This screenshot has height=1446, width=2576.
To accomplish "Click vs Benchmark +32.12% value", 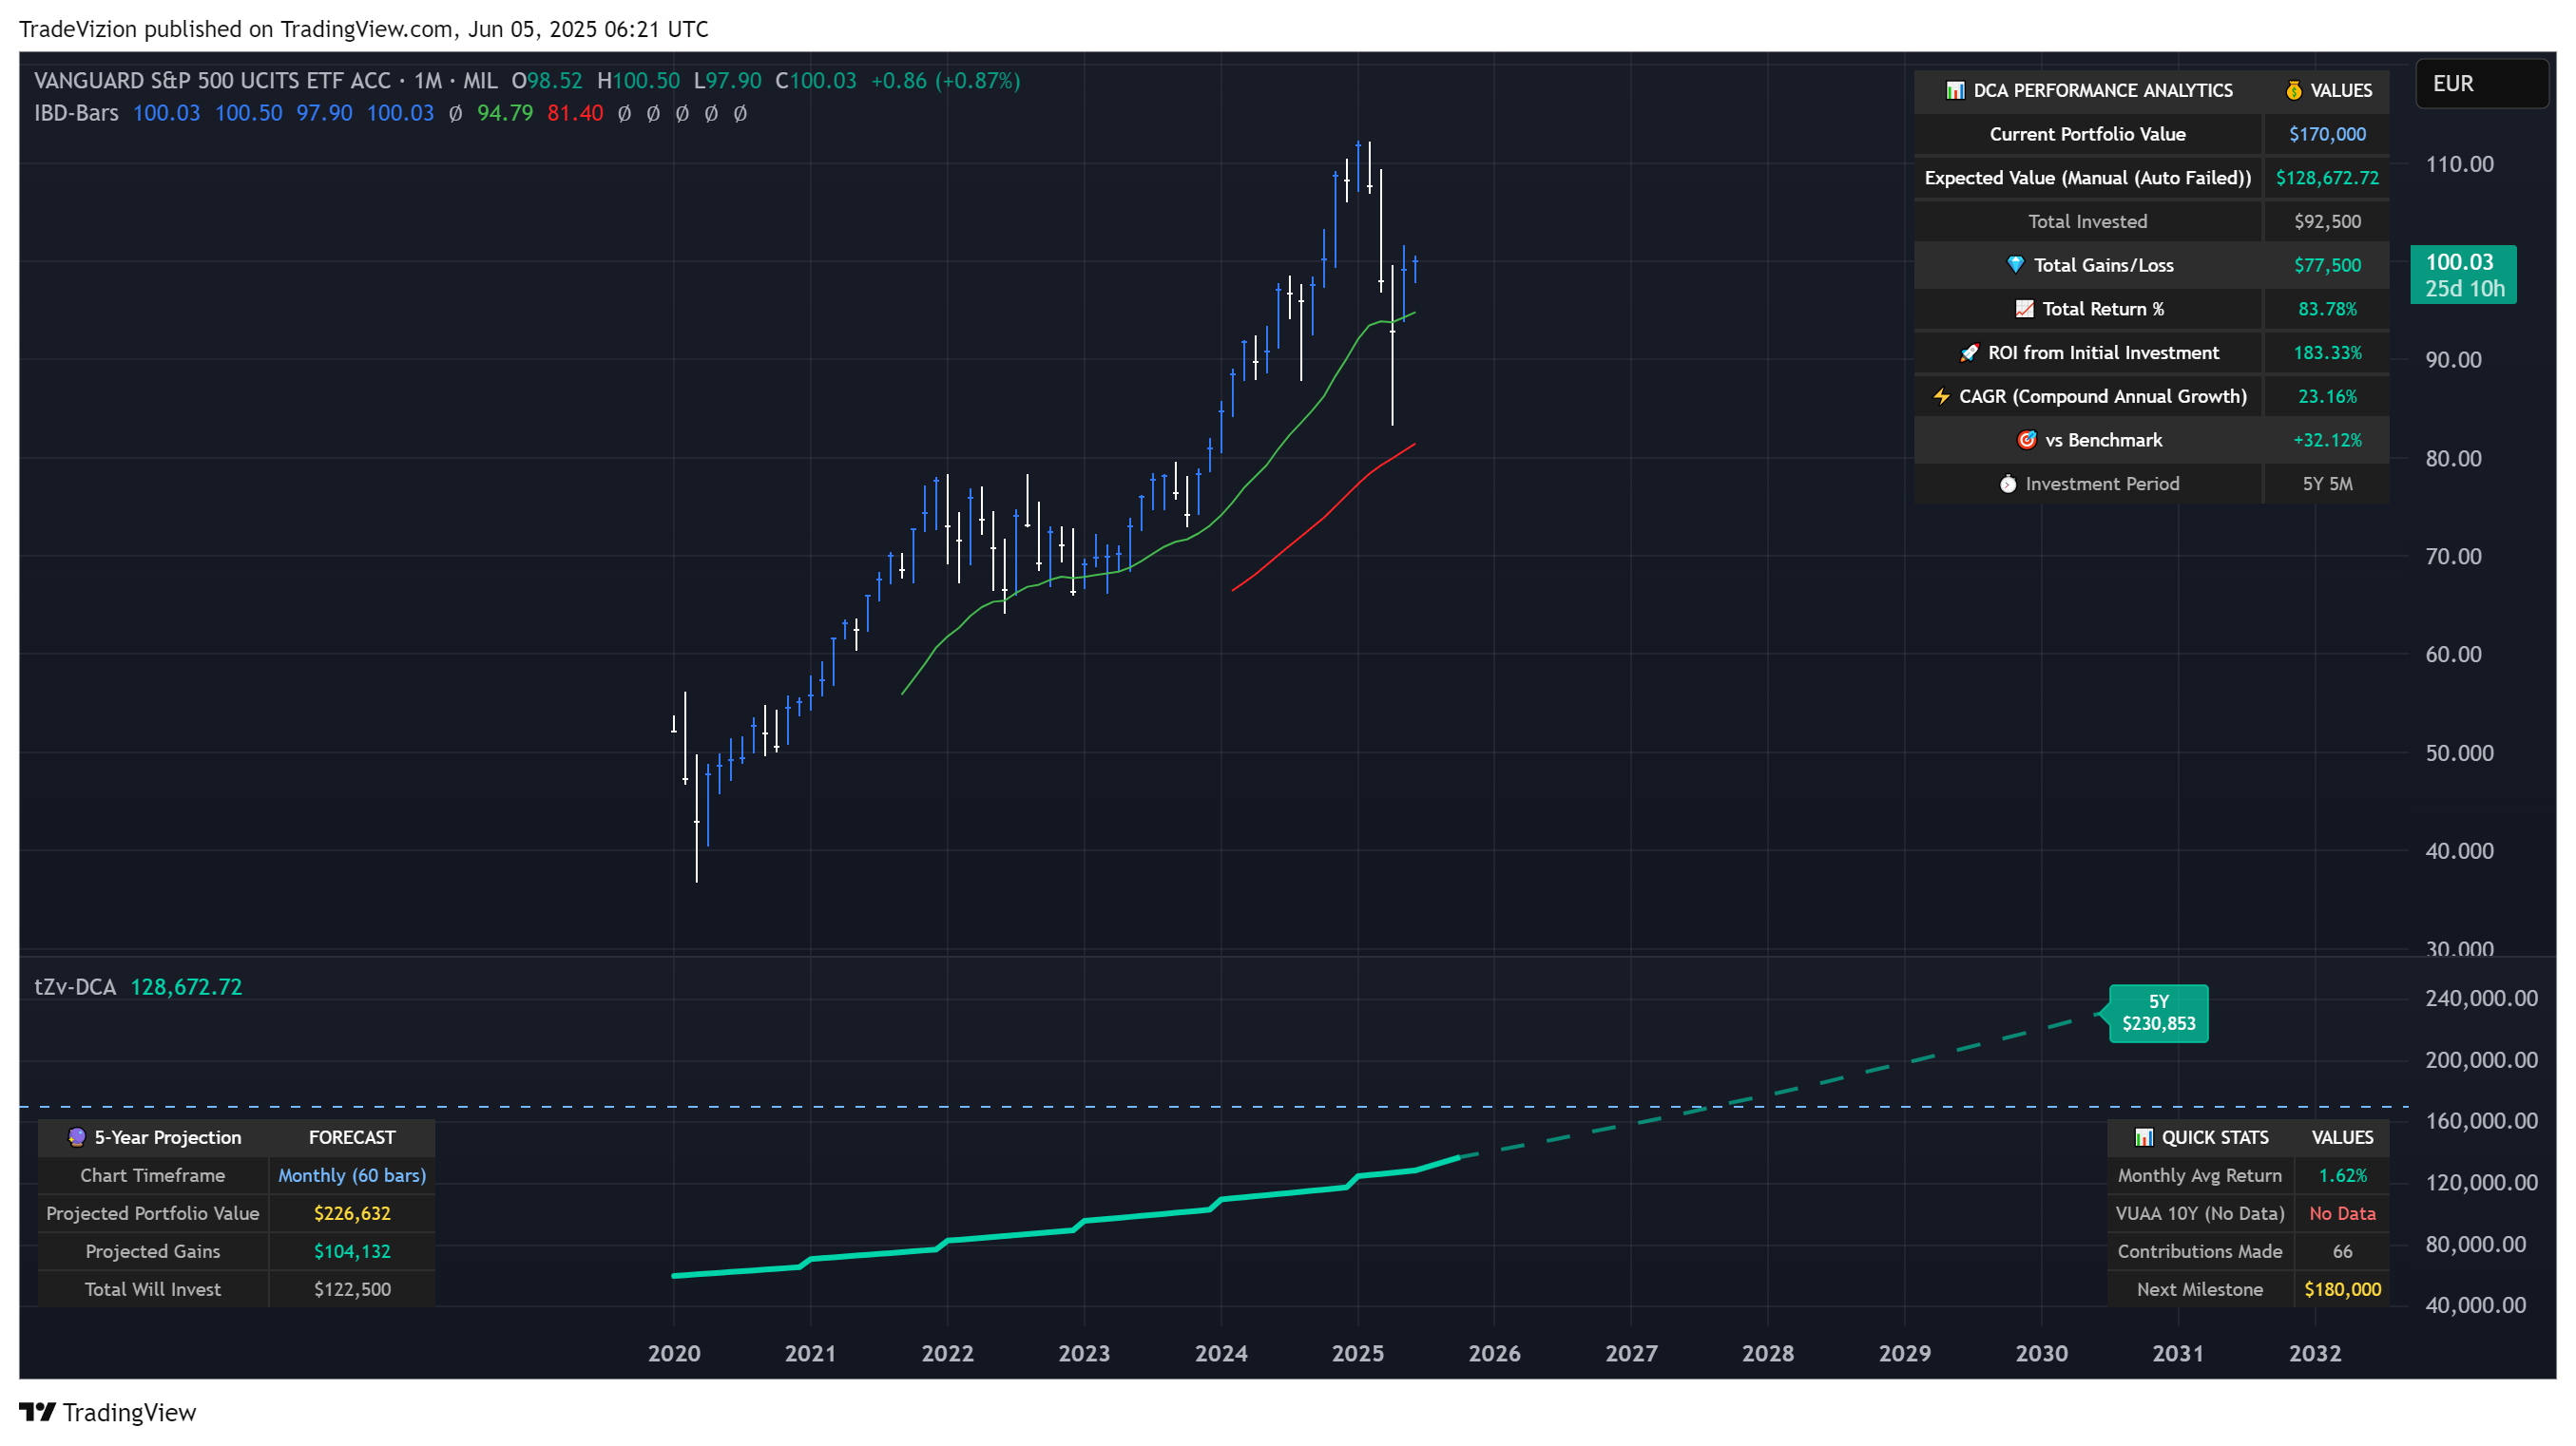I will click(2327, 440).
